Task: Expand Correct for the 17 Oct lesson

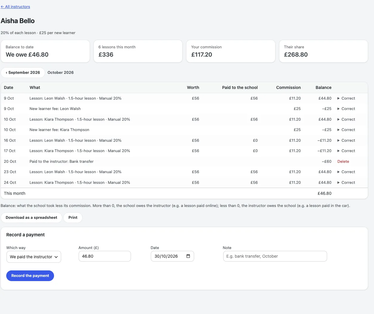Action: point(346,151)
